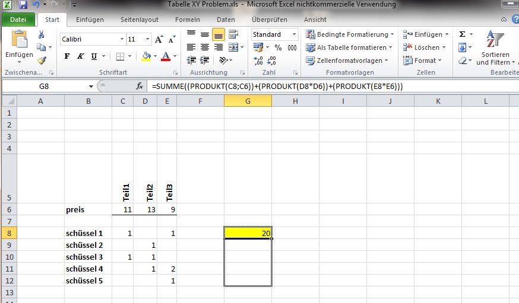Click the text orientation icon

pyautogui.click(x=223, y=60)
